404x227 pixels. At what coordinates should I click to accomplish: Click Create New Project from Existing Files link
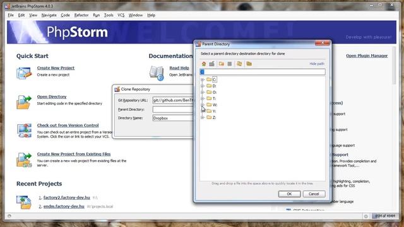click(x=74, y=154)
